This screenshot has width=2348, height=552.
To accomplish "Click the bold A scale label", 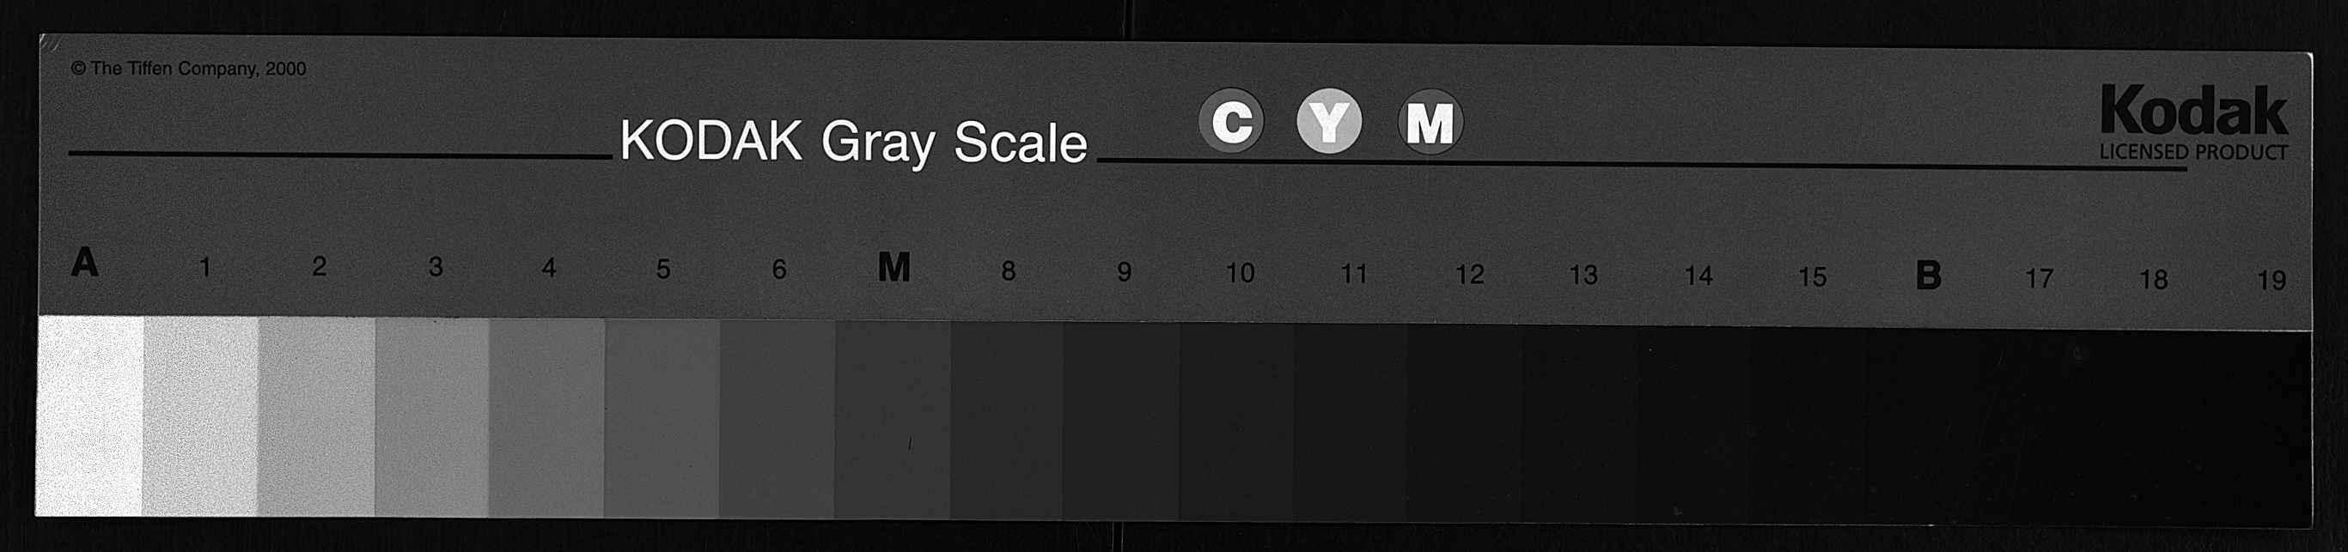I will (85, 264).
